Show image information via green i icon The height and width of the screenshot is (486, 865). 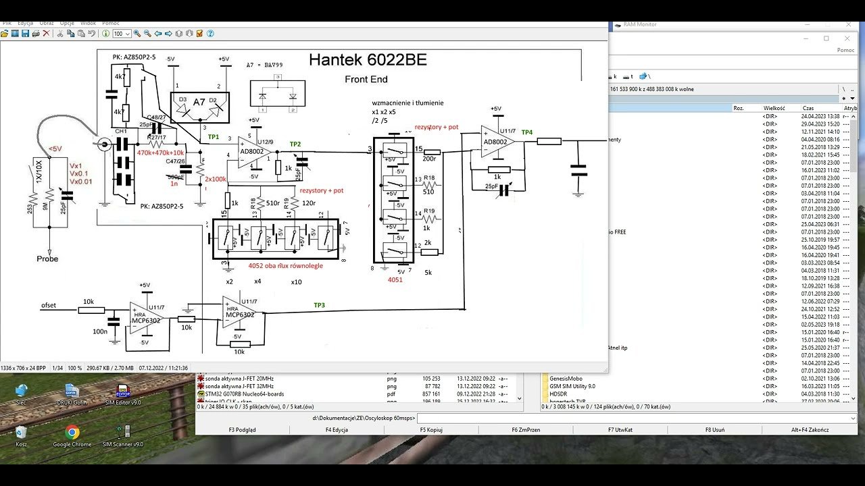[x=105, y=33]
